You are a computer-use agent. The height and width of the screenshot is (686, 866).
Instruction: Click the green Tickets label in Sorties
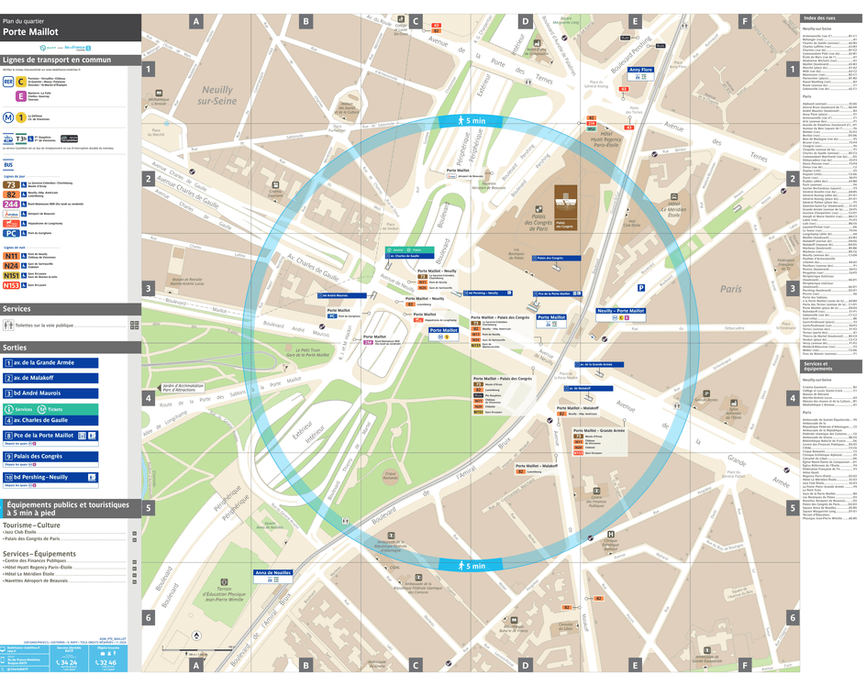click(53, 408)
